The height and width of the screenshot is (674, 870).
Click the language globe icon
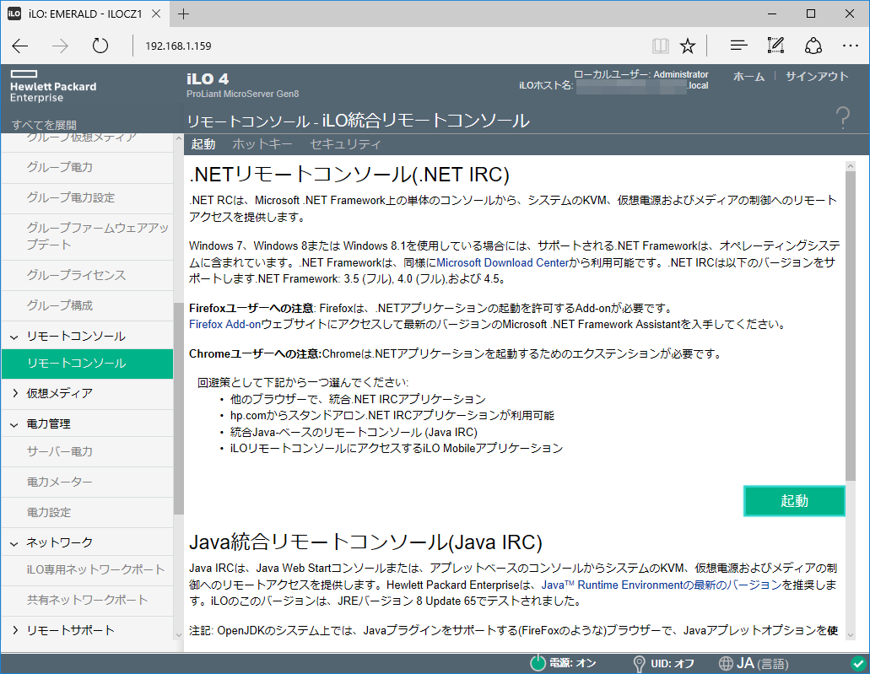726,664
